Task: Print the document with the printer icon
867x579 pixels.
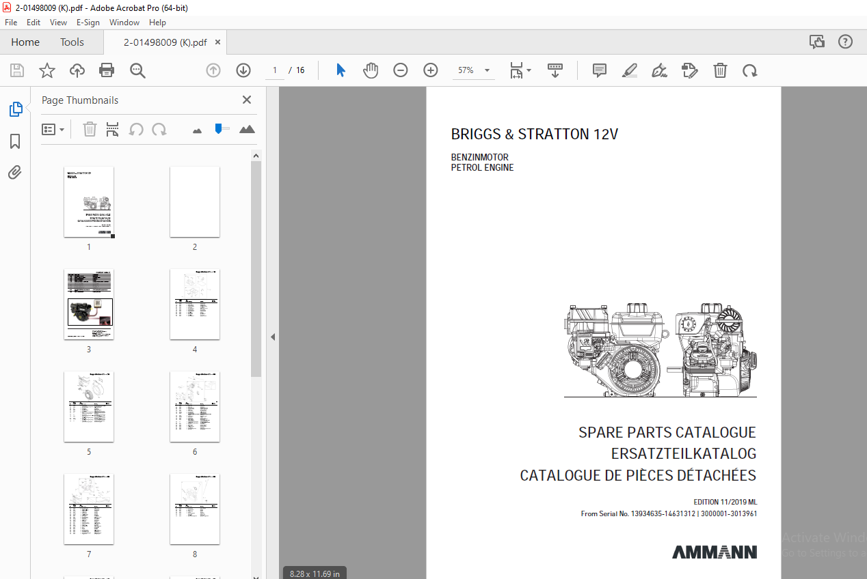Action: [x=107, y=70]
